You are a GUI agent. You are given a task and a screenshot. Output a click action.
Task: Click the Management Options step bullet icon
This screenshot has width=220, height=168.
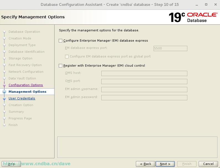tap(4, 92)
